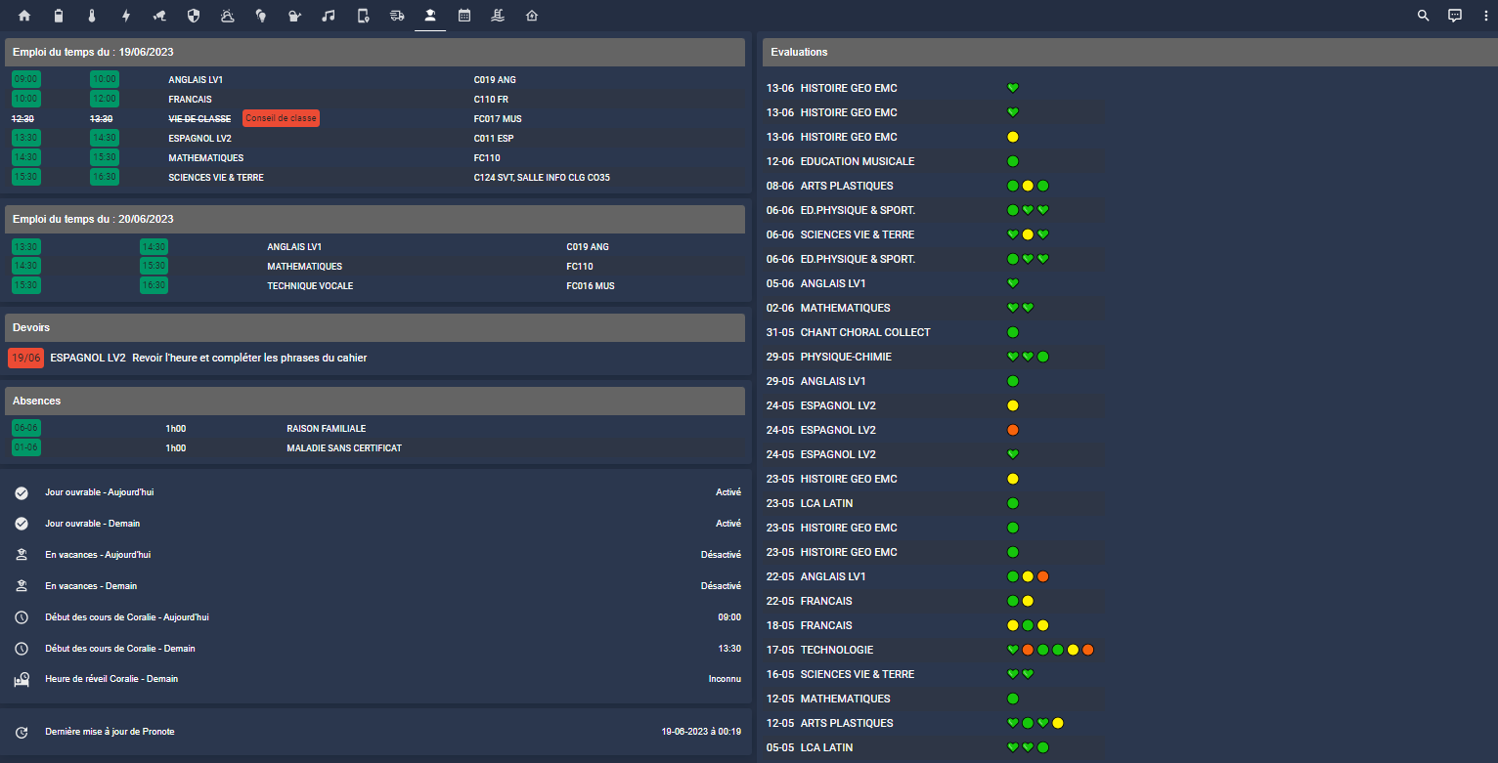This screenshot has height=763, width=1498.
Task: Open the battery tab in top navigation
Action: (x=58, y=16)
